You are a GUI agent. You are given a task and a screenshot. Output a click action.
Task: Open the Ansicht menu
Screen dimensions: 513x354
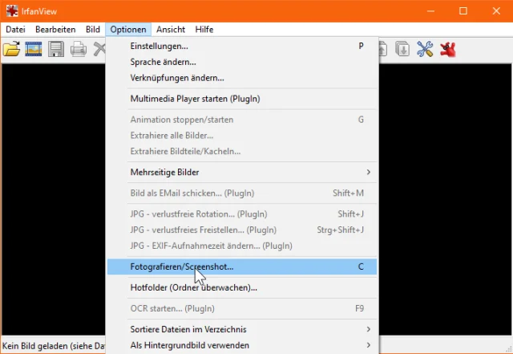171,30
